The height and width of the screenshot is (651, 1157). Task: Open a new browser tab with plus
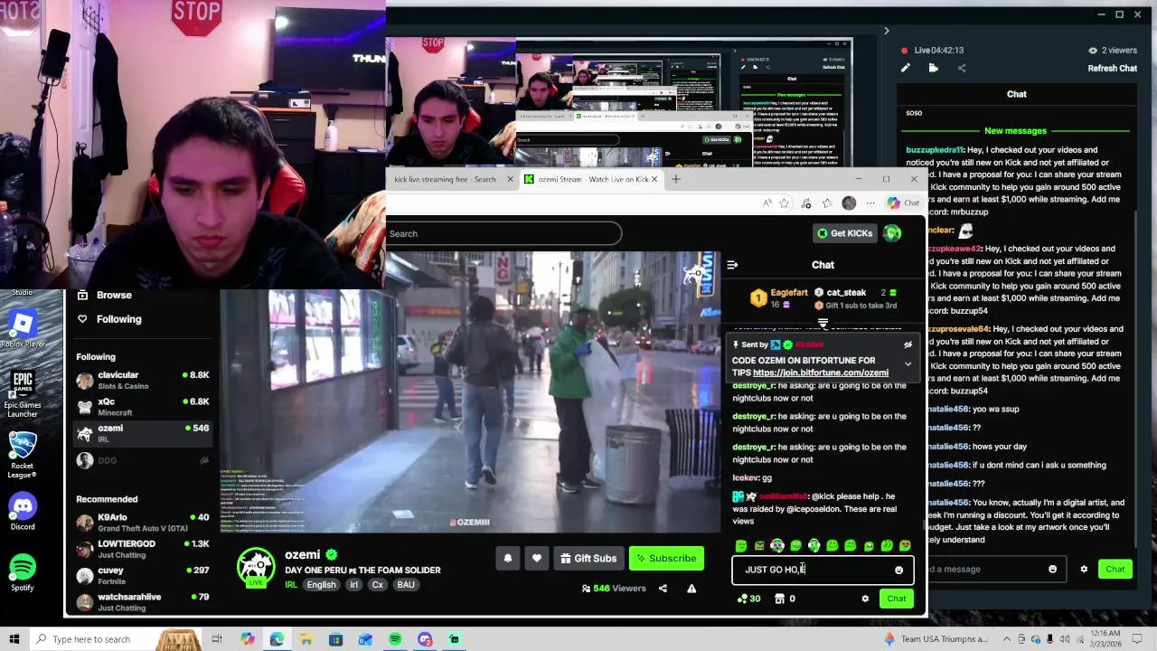point(675,179)
